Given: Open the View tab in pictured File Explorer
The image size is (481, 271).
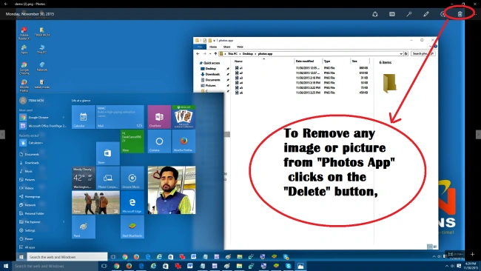Looking at the screenshot, I should click(x=240, y=47).
